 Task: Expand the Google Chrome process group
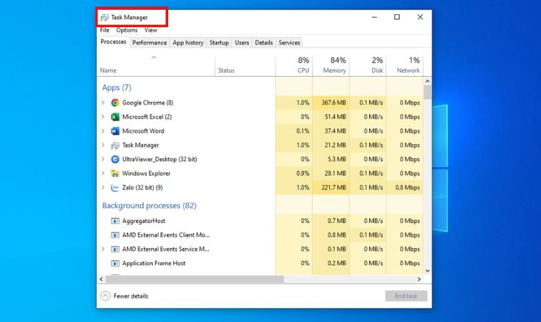(x=103, y=103)
